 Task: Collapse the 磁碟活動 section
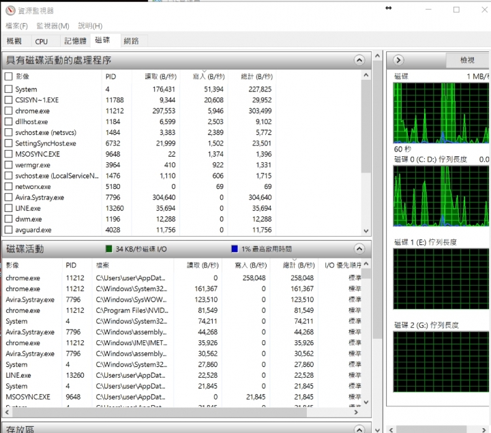click(x=359, y=249)
